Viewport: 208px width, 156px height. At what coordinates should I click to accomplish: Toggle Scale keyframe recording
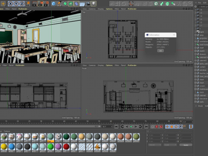point(172,127)
